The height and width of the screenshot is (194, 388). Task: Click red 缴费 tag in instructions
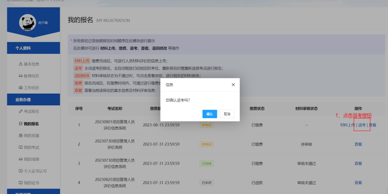point(78,83)
